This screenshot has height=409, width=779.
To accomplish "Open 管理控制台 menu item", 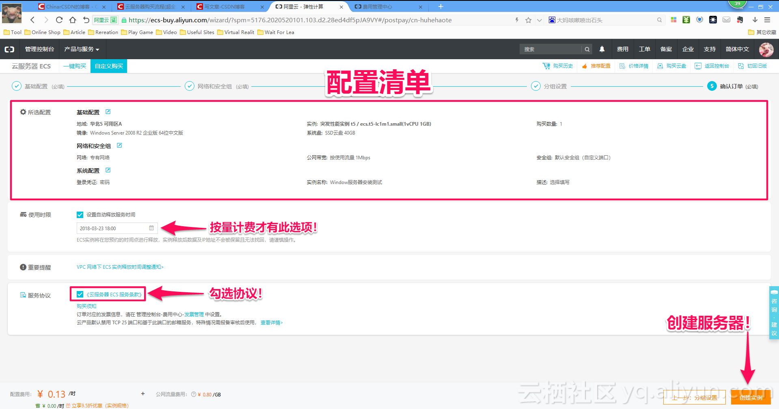I will pyautogui.click(x=39, y=49).
